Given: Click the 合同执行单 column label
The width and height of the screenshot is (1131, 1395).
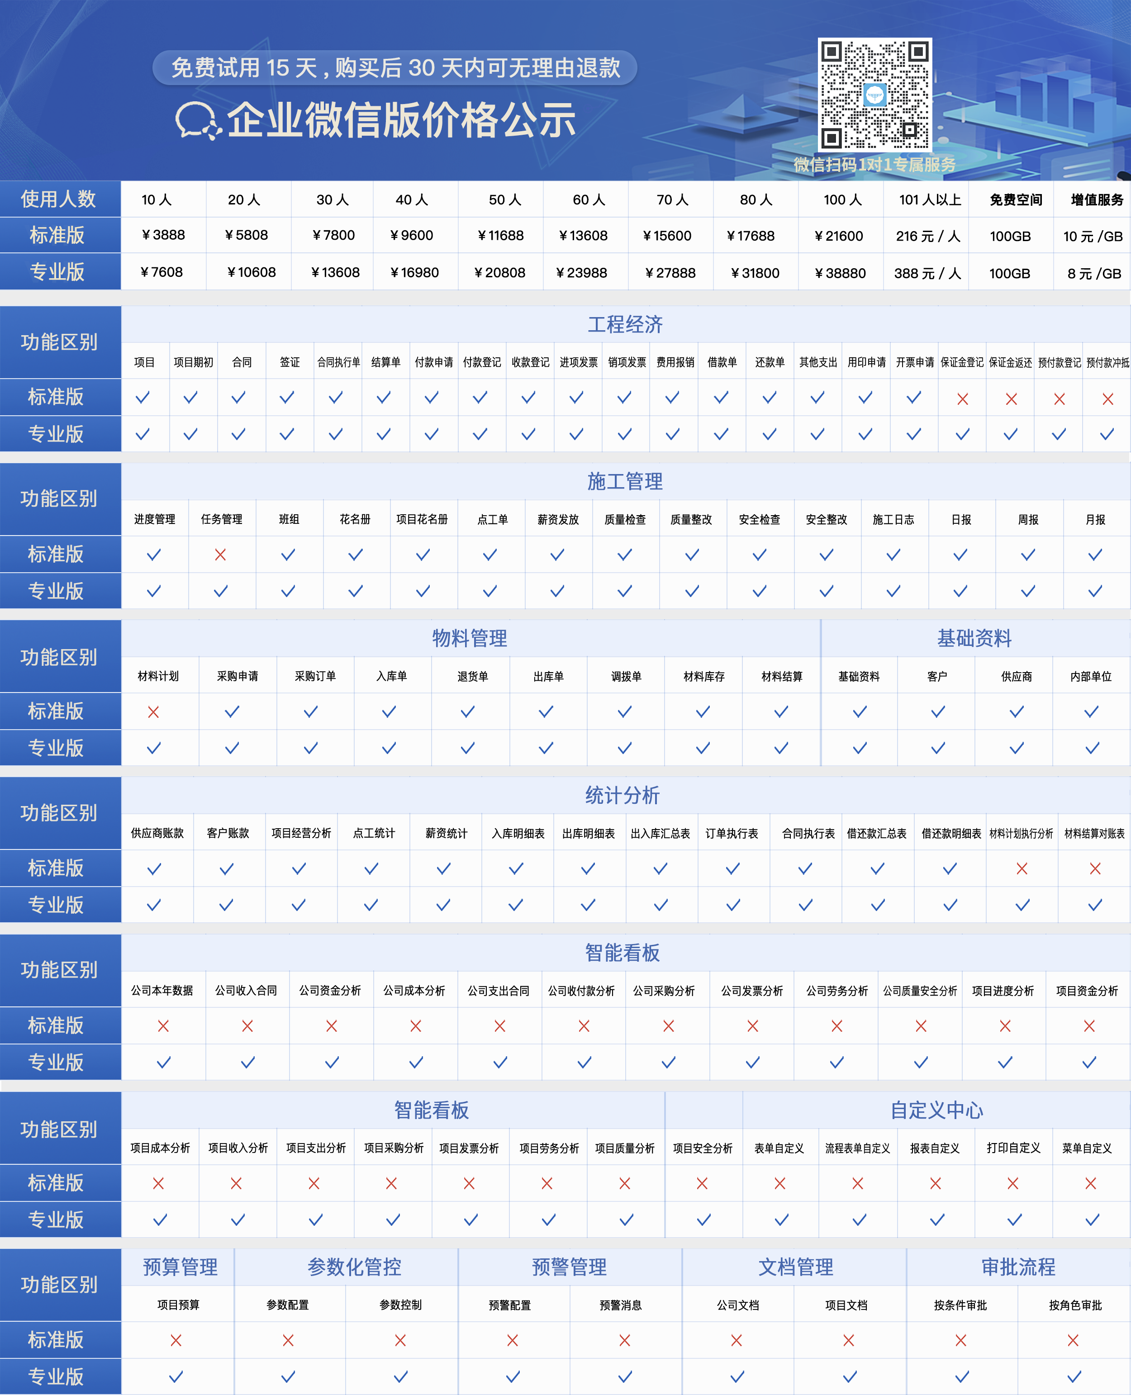Looking at the screenshot, I should click(x=339, y=362).
